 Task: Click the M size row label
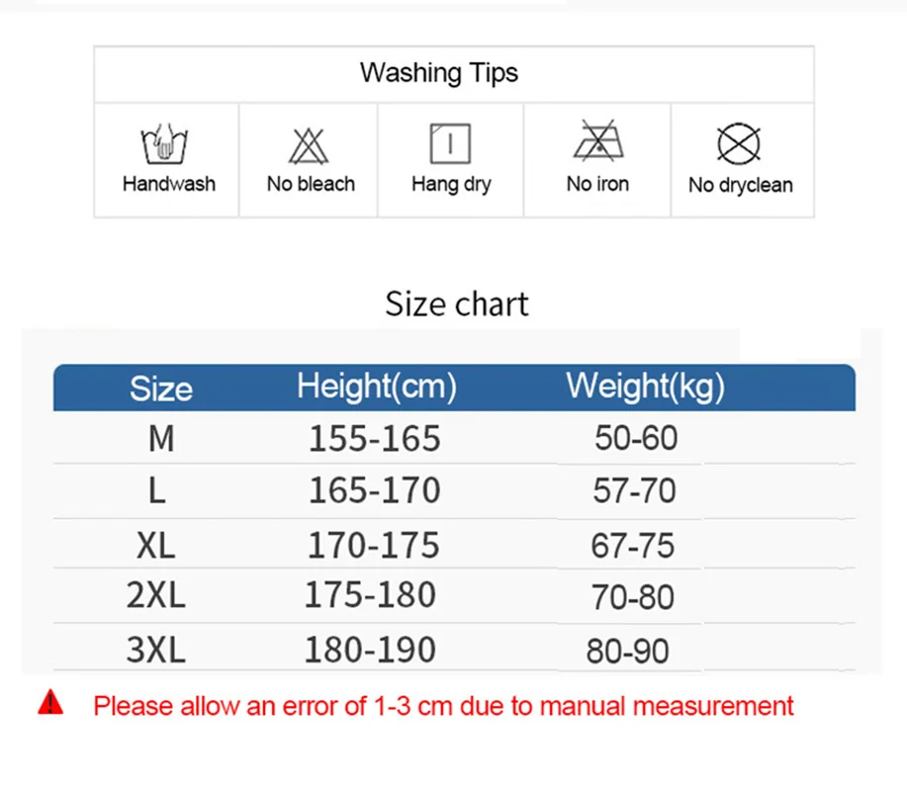[x=160, y=438]
